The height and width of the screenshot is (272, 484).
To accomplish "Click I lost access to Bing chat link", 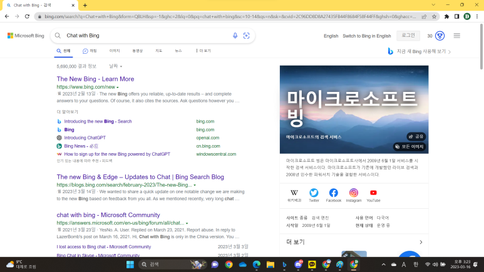I will click(x=104, y=247).
